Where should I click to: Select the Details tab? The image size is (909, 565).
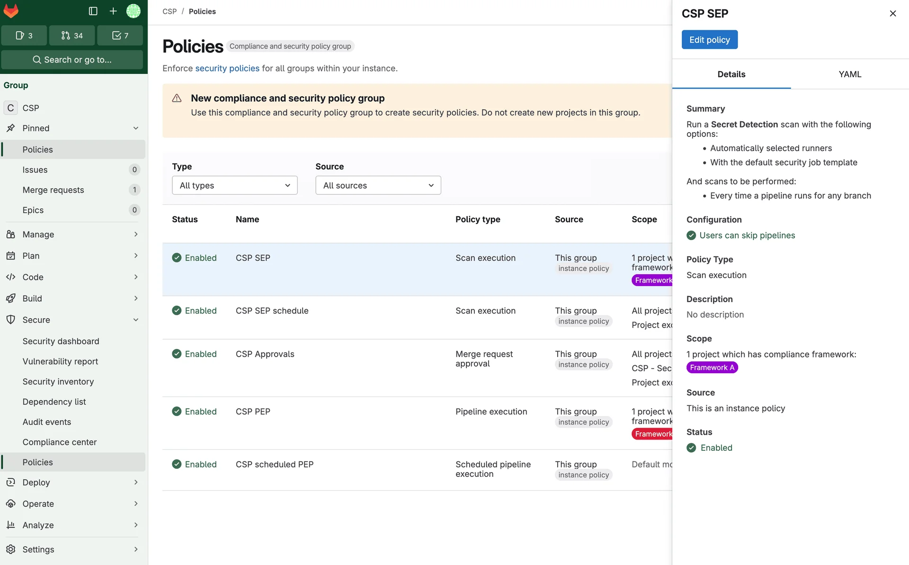(x=731, y=74)
